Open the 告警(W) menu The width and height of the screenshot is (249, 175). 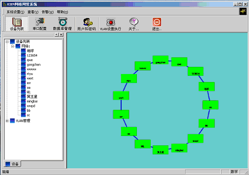47,12
